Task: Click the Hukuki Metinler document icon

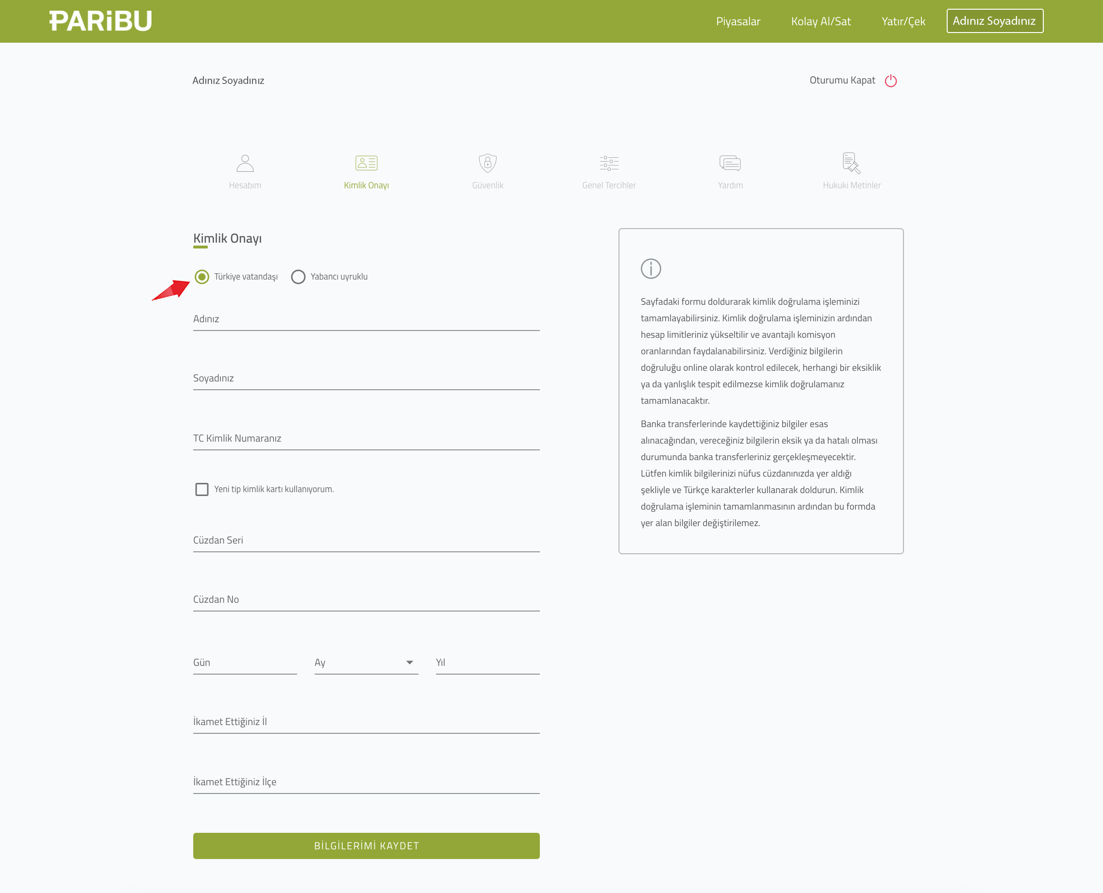Action: (x=851, y=163)
